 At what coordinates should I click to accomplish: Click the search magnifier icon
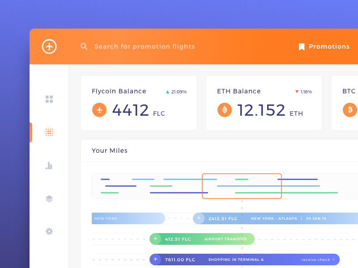(84, 46)
